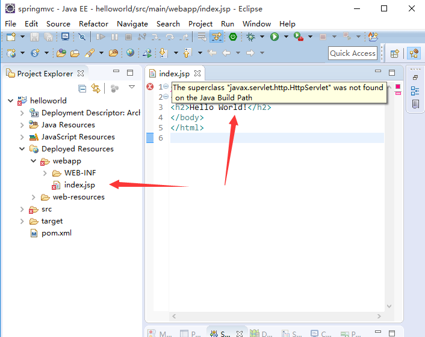Open the Debug button dropdown arrow
The height and width of the screenshot is (337, 425).
[262, 37]
